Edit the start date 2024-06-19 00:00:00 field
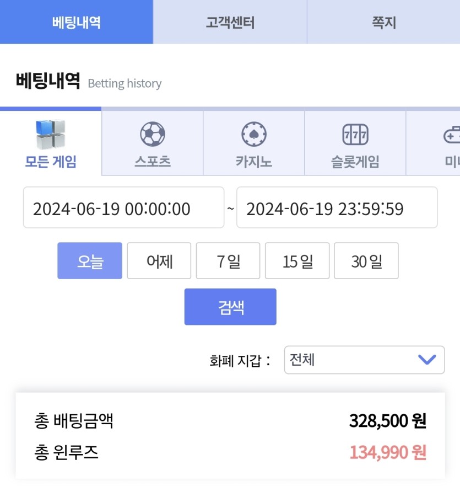The image size is (460, 486). click(x=123, y=207)
